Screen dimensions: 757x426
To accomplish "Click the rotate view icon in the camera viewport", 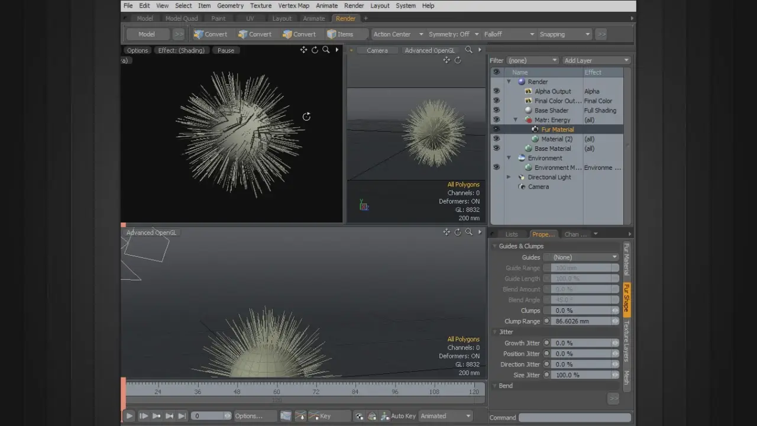I will pyautogui.click(x=458, y=60).
